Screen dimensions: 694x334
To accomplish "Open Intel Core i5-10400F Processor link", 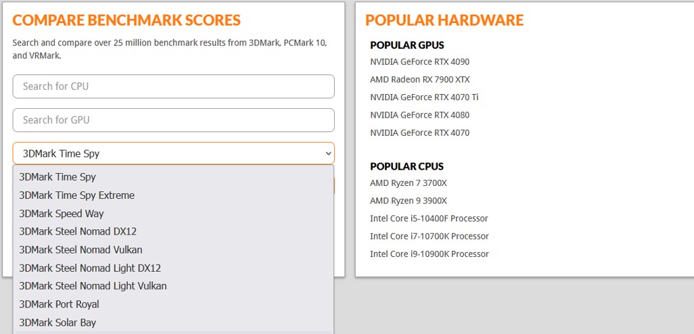I will (x=429, y=218).
